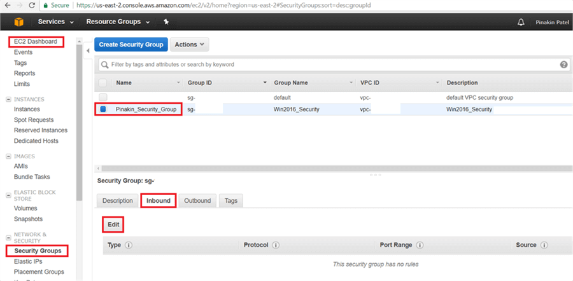Open Events in the sidebar
Image resolution: width=573 pixels, height=281 pixels.
tap(23, 52)
